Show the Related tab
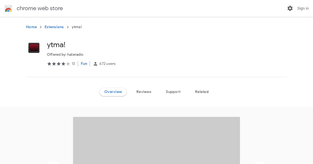 tap(202, 92)
